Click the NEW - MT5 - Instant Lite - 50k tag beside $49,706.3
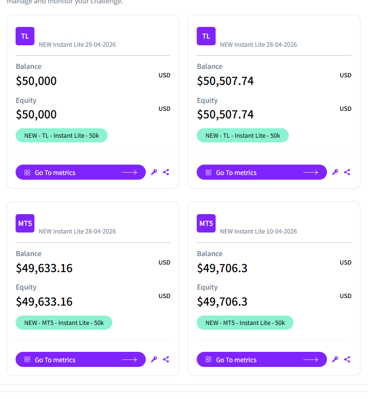368x399 pixels. point(245,323)
